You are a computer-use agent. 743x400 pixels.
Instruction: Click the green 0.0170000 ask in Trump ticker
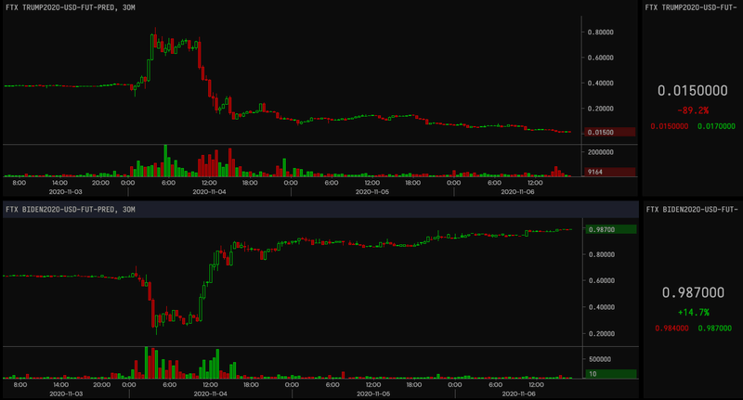point(716,126)
